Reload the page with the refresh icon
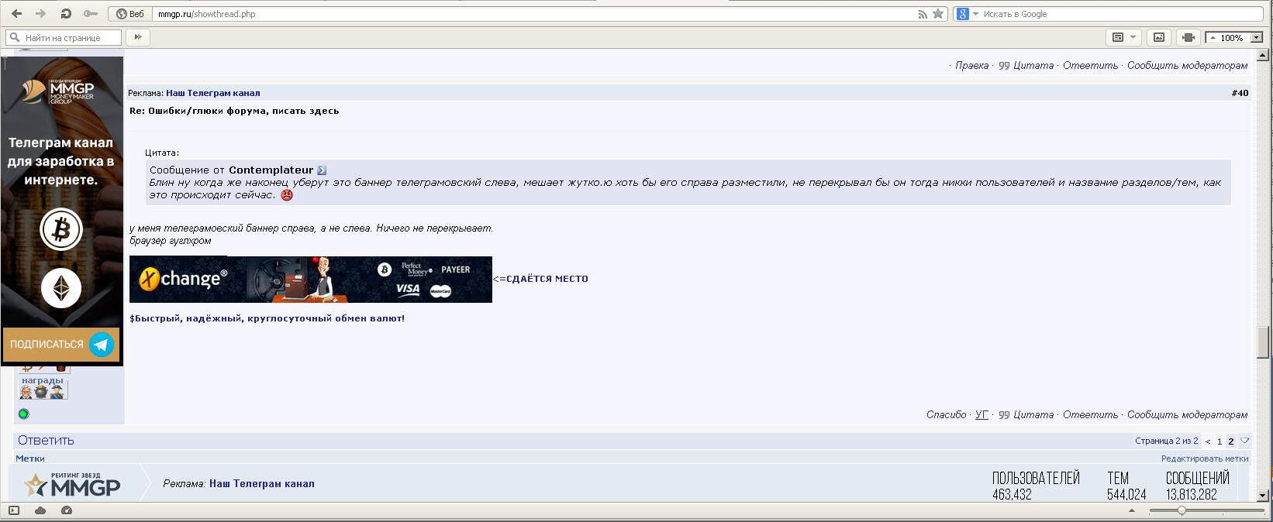Viewport: 1273px width, 522px height. point(66,13)
